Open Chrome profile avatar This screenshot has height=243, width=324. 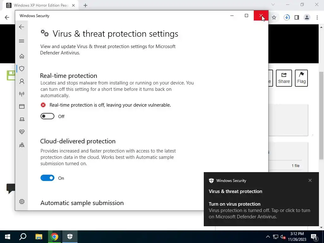click(x=307, y=18)
